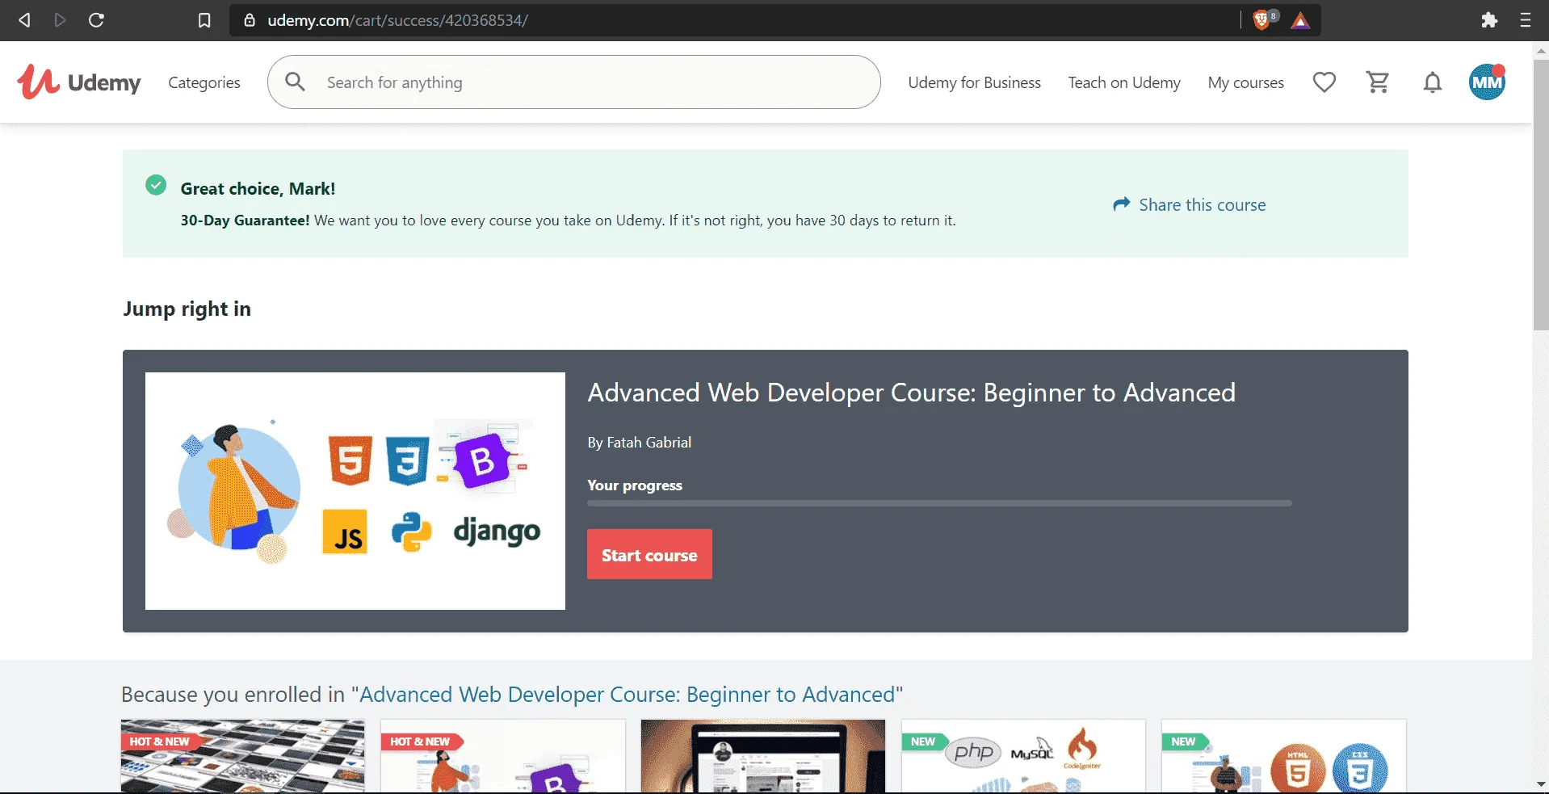The width and height of the screenshot is (1549, 794).
Task: Open the extensions puzzle icon
Action: coord(1489,20)
